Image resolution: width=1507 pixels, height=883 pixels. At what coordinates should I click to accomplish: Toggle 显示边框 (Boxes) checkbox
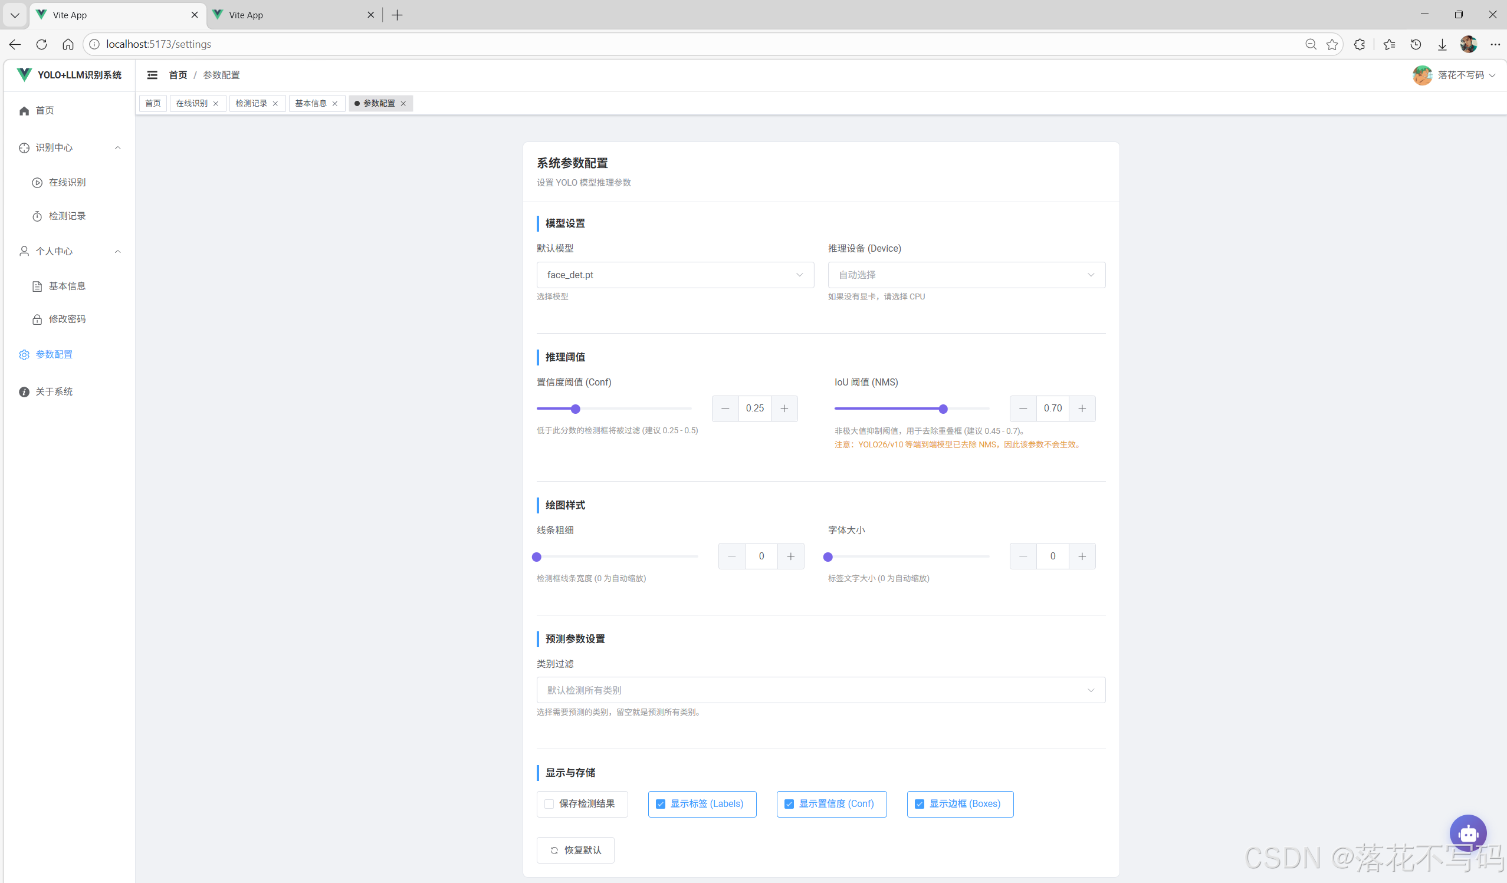click(x=919, y=804)
